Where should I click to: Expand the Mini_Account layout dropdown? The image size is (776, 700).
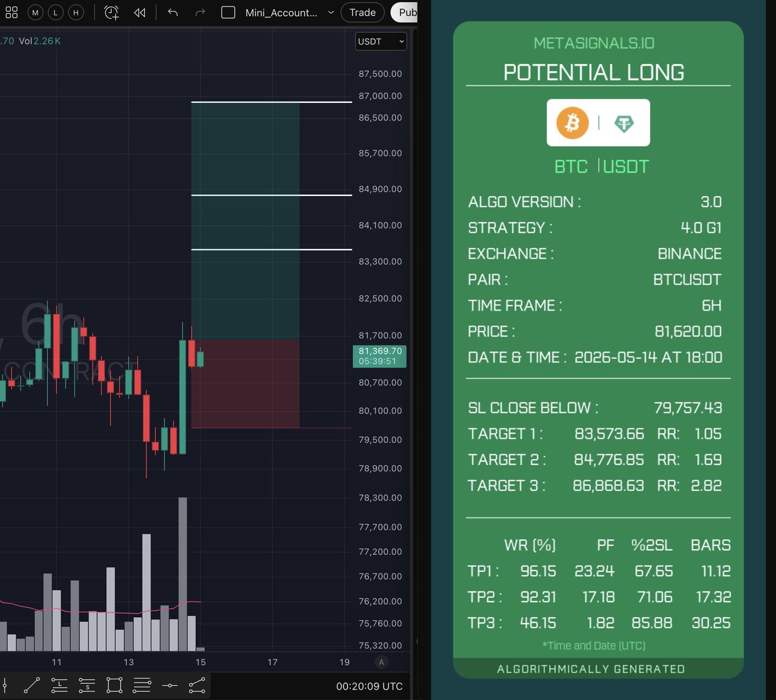coord(331,12)
